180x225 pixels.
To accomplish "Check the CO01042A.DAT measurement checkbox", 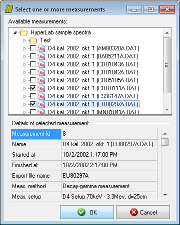I will [33, 72].
